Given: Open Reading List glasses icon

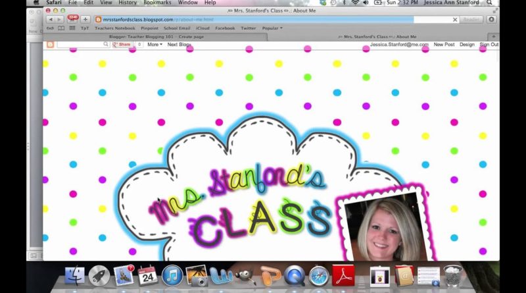Looking at the screenshot, I should tap(50, 28).
